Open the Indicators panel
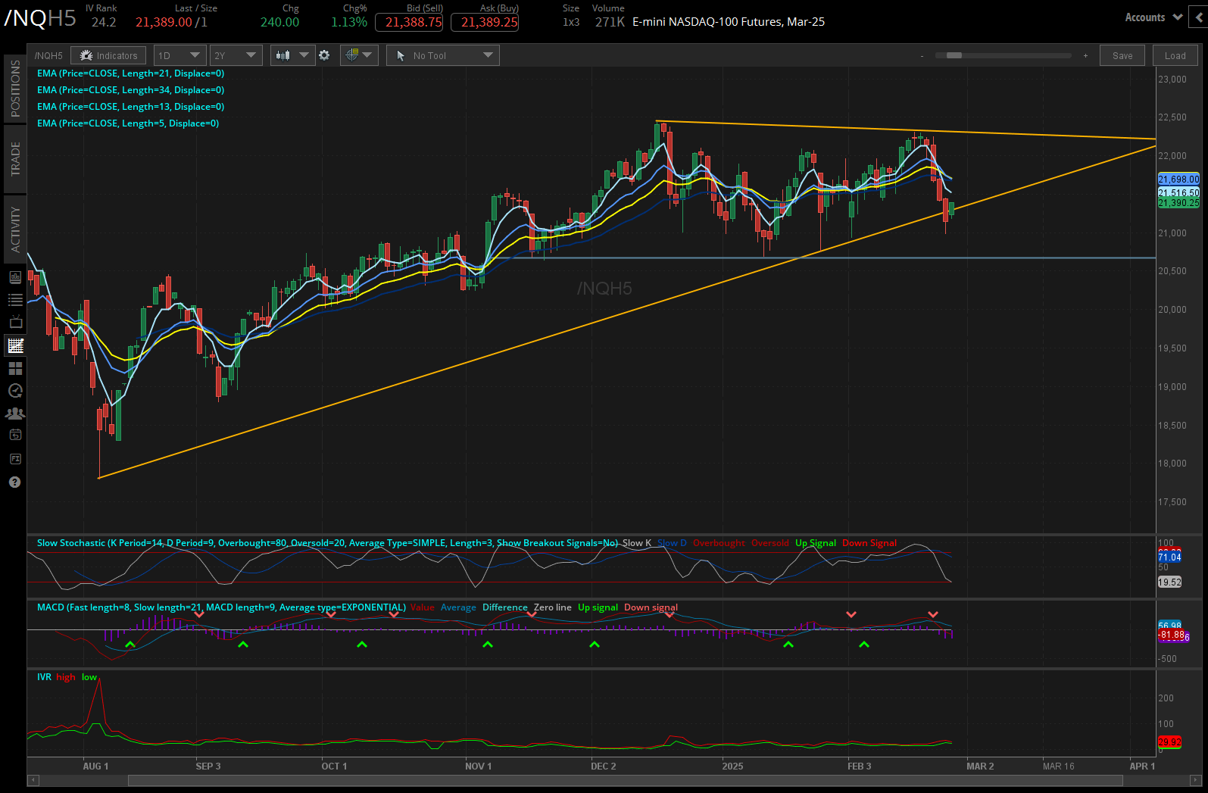 click(108, 55)
